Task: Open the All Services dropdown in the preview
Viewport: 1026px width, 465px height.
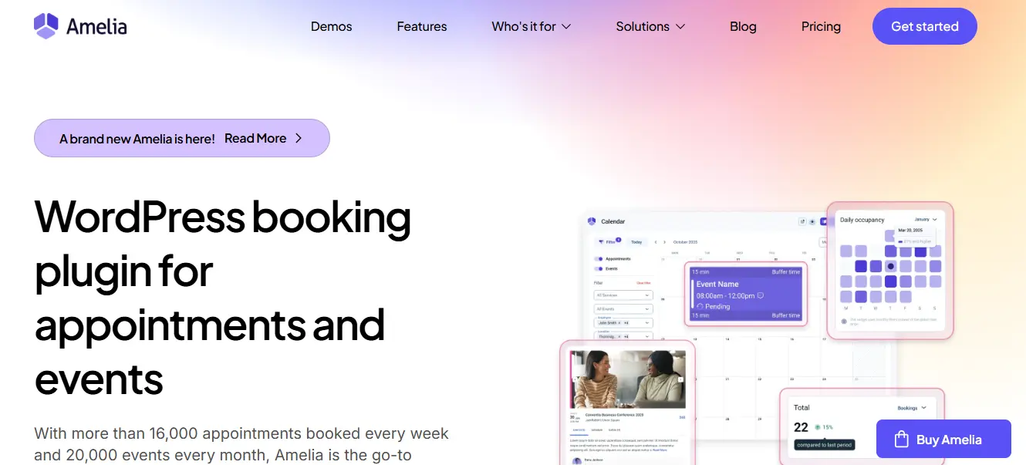Action: coord(623,295)
